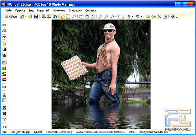Move the file with the green arrow folder icon
The width and height of the screenshot is (196, 135).
(148, 17)
